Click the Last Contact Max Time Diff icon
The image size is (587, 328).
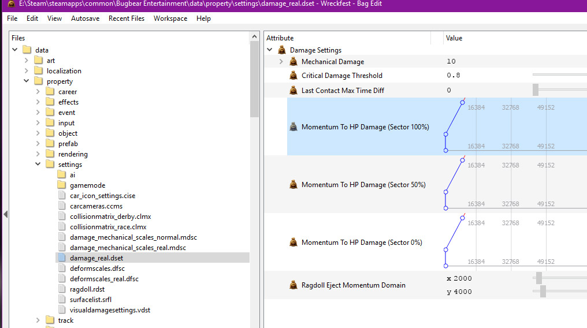293,90
